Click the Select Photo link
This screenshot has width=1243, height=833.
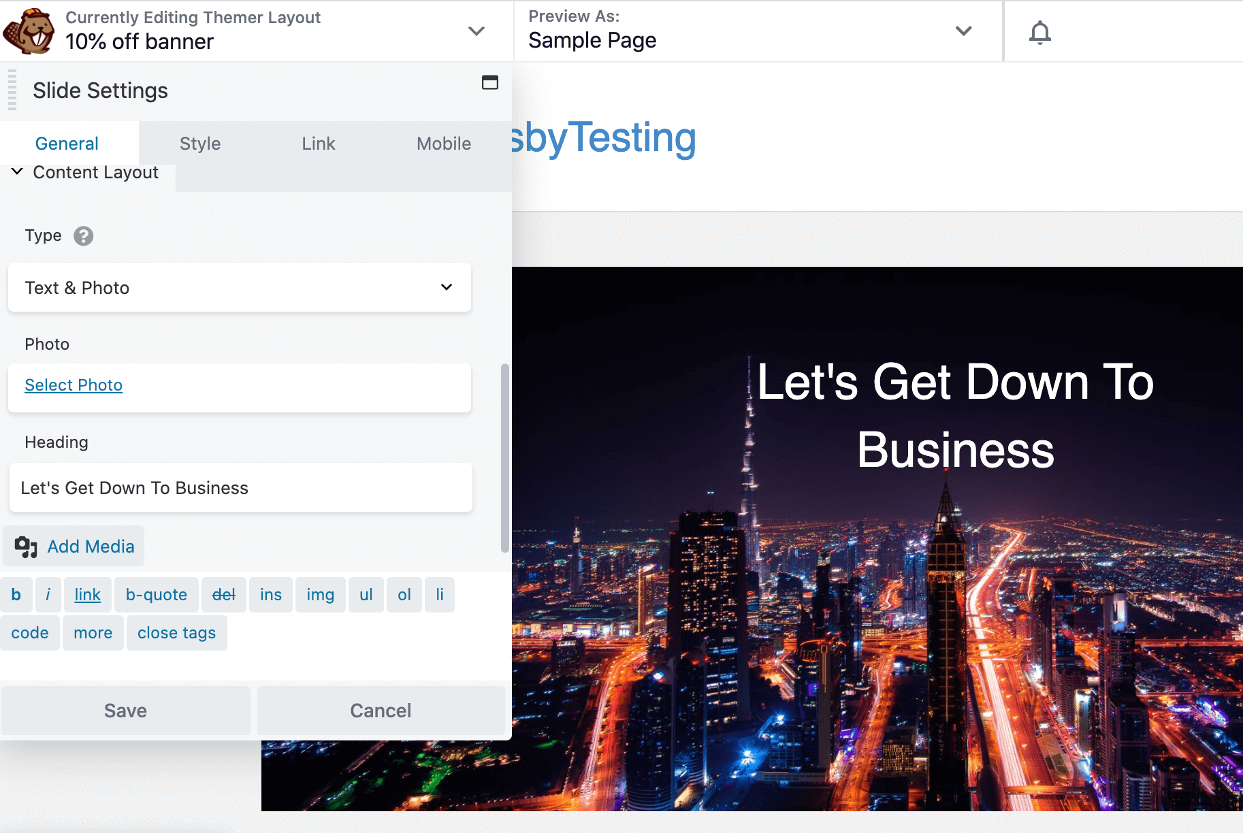[73, 385]
